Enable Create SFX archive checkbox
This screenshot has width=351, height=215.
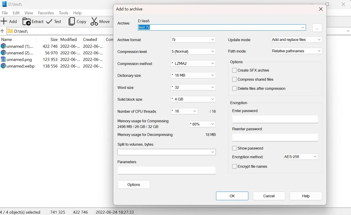234,70
